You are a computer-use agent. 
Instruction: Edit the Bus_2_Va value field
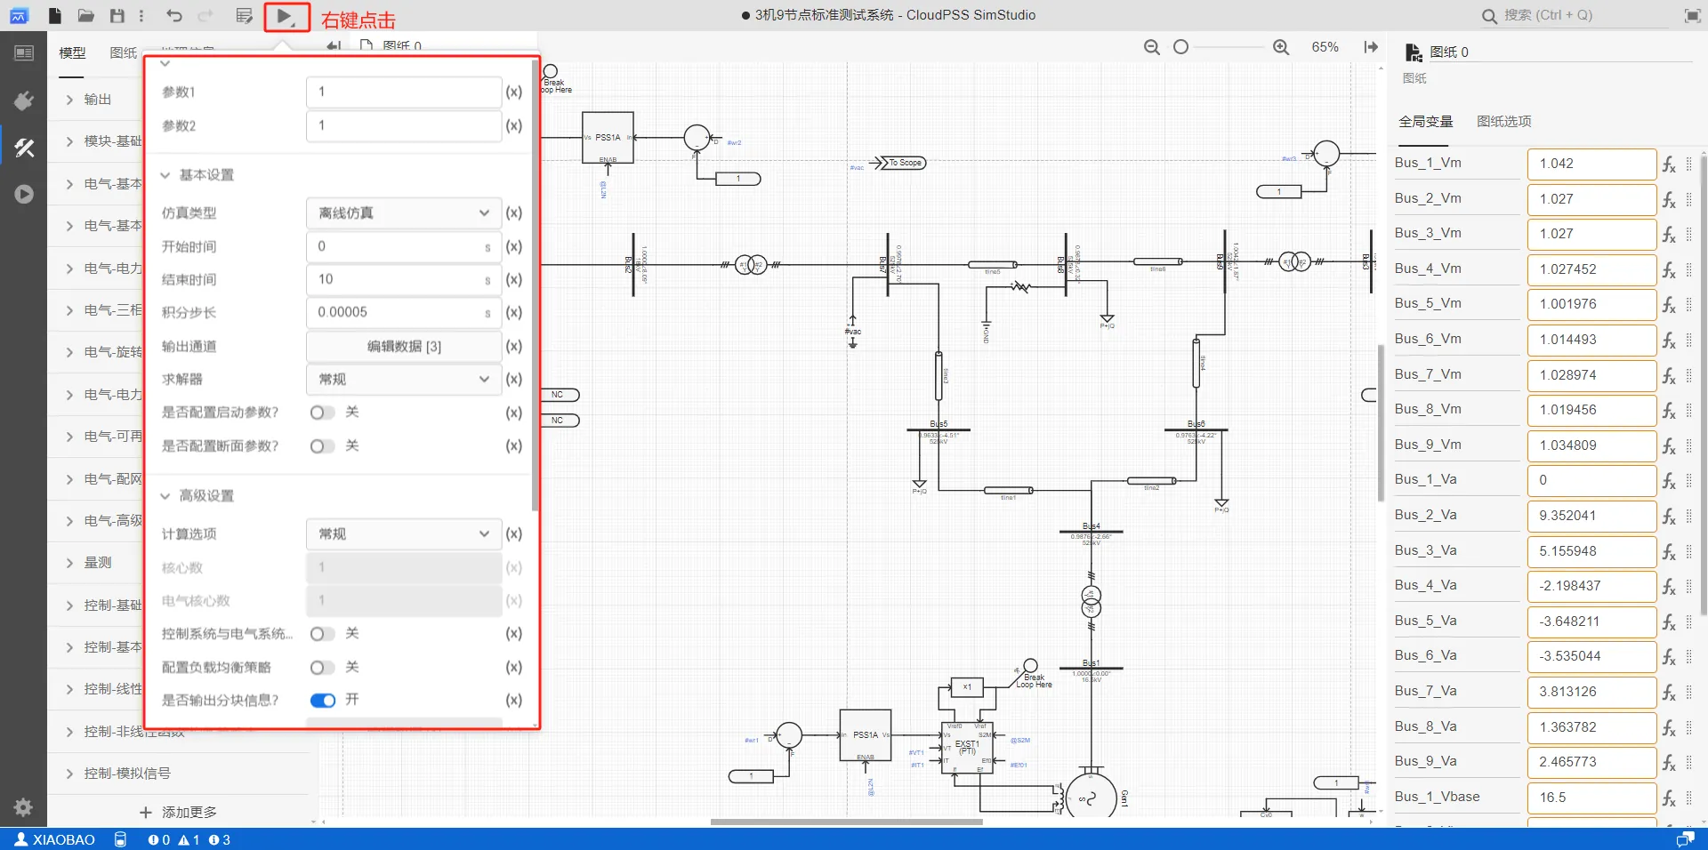pyautogui.click(x=1591, y=516)
